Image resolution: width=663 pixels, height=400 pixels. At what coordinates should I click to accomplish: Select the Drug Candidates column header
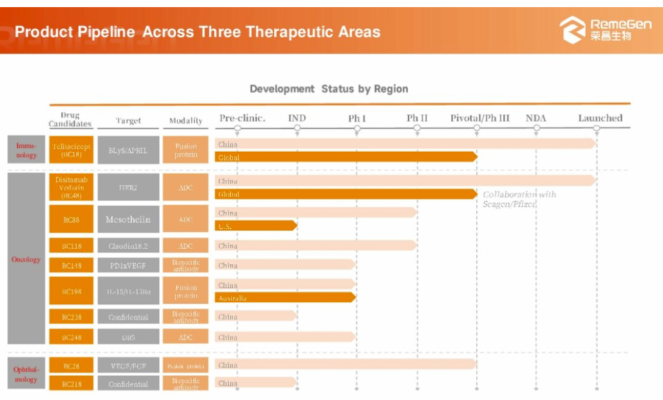coord(71,120)
